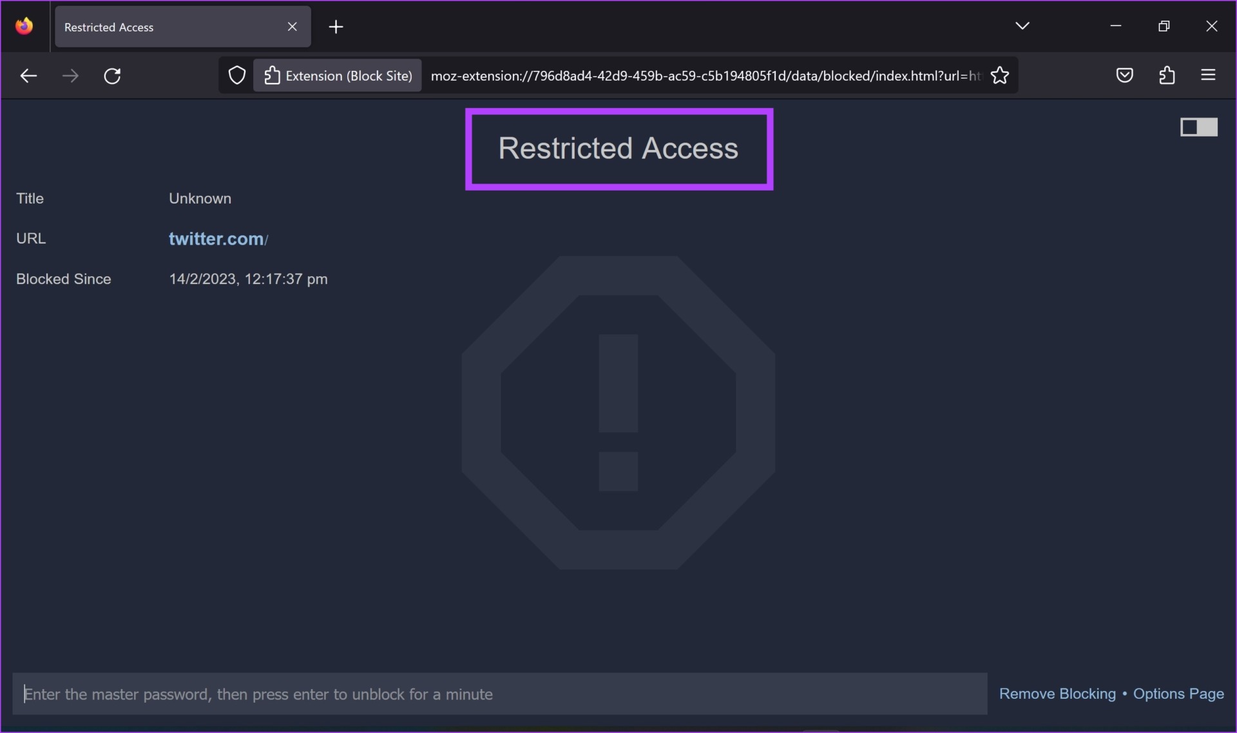
Task: Close the Firefox window
Action: (x=1211, y=26)
